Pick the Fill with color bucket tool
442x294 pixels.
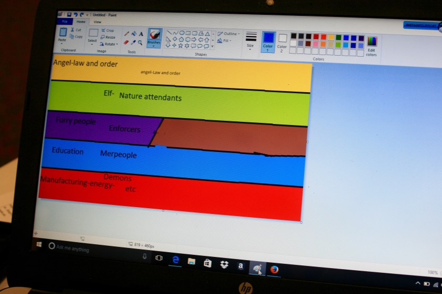134,34
